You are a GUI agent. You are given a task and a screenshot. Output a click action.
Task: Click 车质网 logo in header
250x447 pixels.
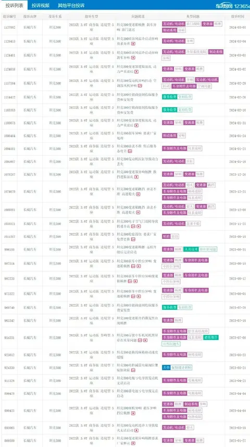225,6
